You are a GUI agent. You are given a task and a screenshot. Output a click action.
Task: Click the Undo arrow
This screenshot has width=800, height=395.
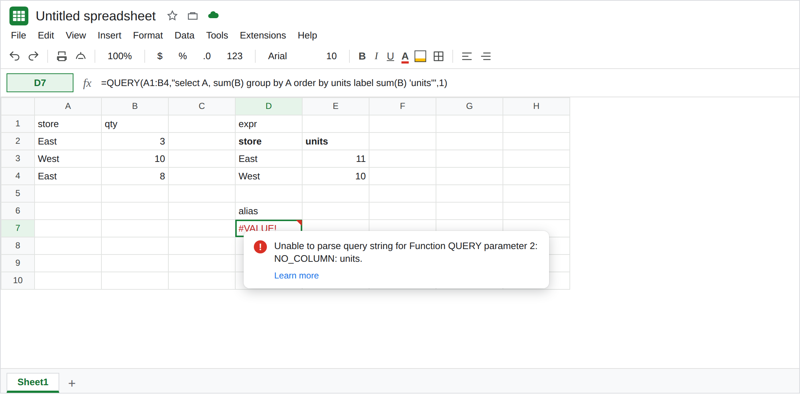(15, 56)
